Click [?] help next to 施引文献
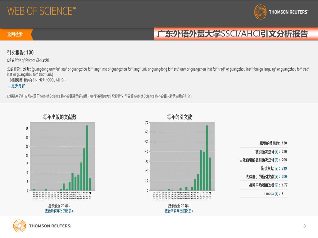318x238 pixels. (x=277, y=168)
